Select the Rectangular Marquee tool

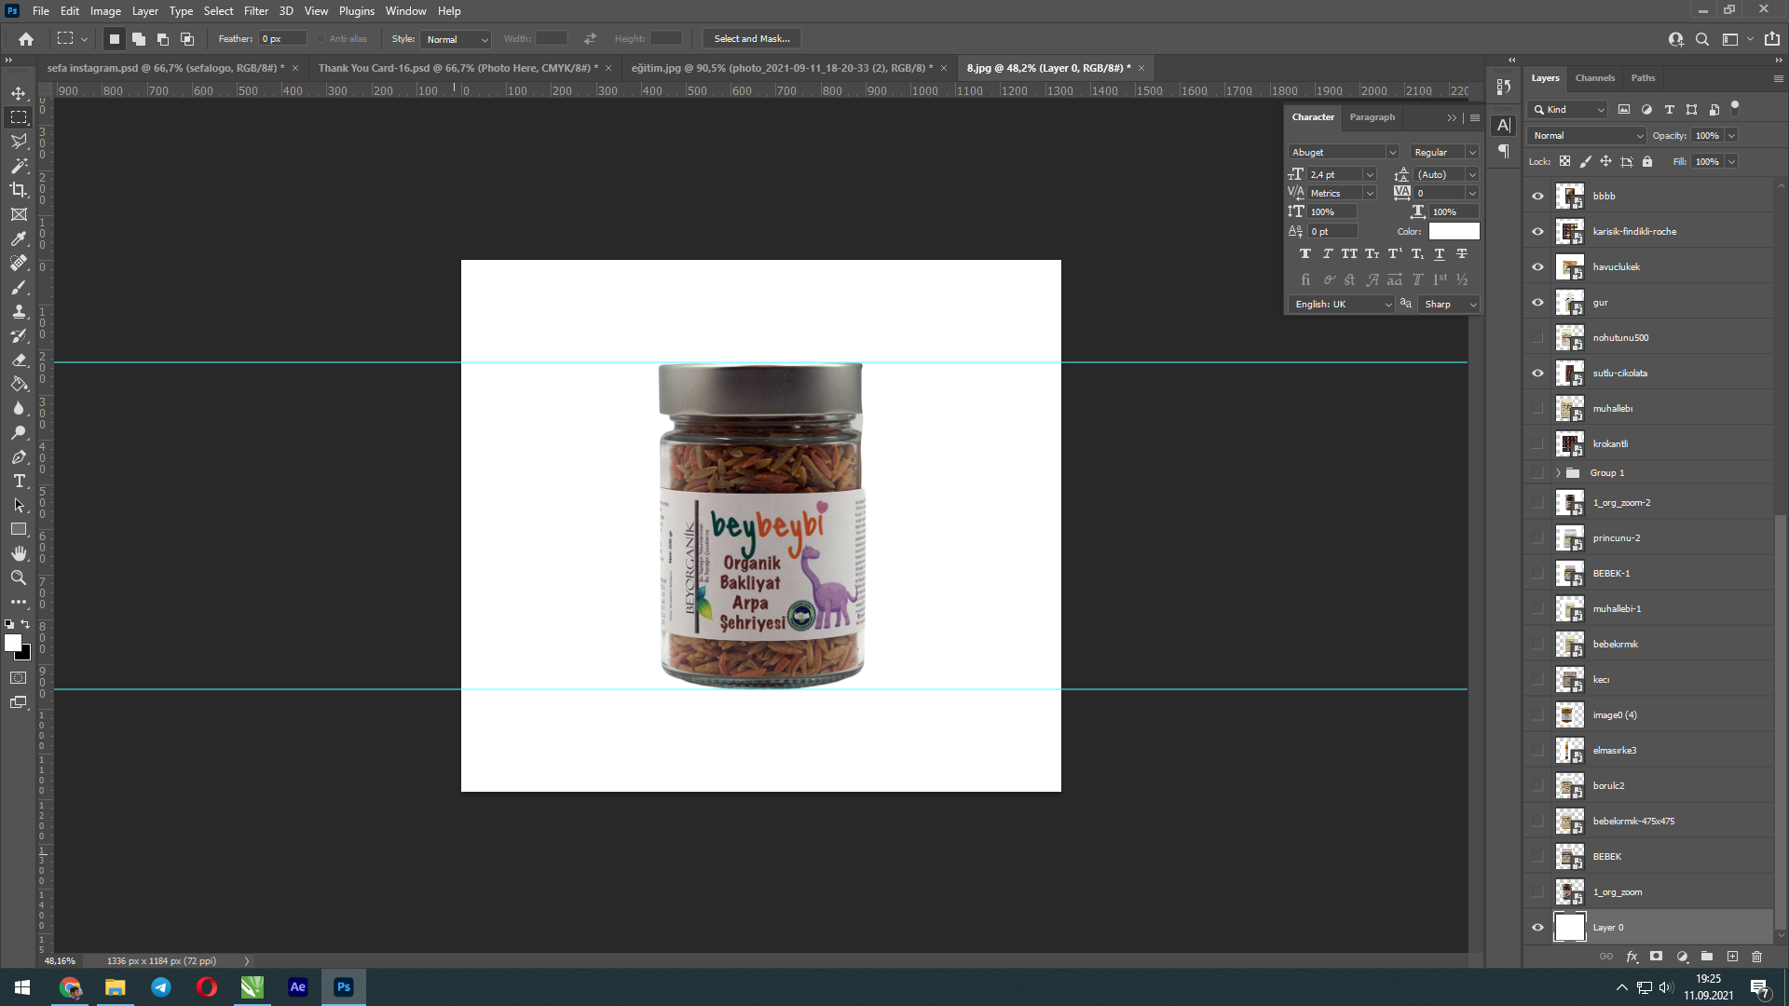click(19, 117)
